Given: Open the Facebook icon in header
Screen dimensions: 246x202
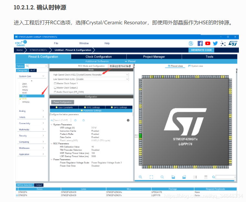Looking at the screenshot, I should pyautogui.click(x=200, y=43).
